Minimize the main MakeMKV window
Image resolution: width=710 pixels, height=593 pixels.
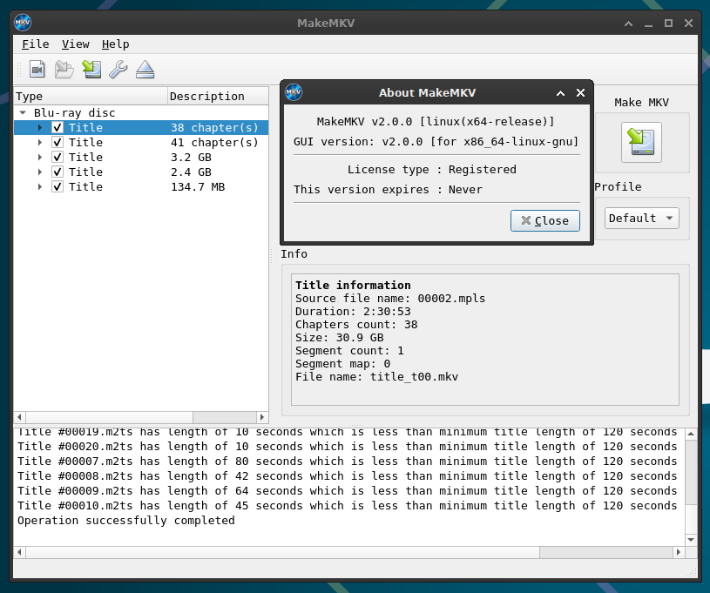(x=648, y=24)
